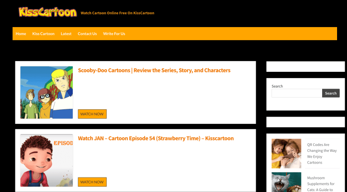Open the Scooby-Doo post thumbnail image
The width and height of the screenshot is (347, 192).
click(x=47, y=93)
